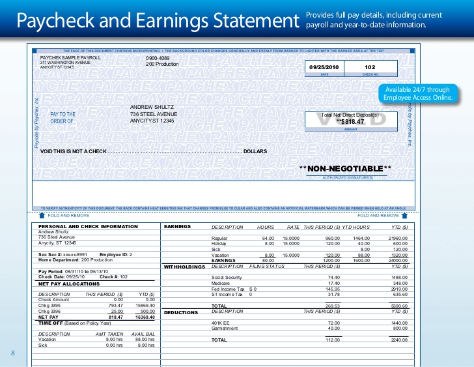Click the '0900-4089' code on the check

tap(158, 58)
